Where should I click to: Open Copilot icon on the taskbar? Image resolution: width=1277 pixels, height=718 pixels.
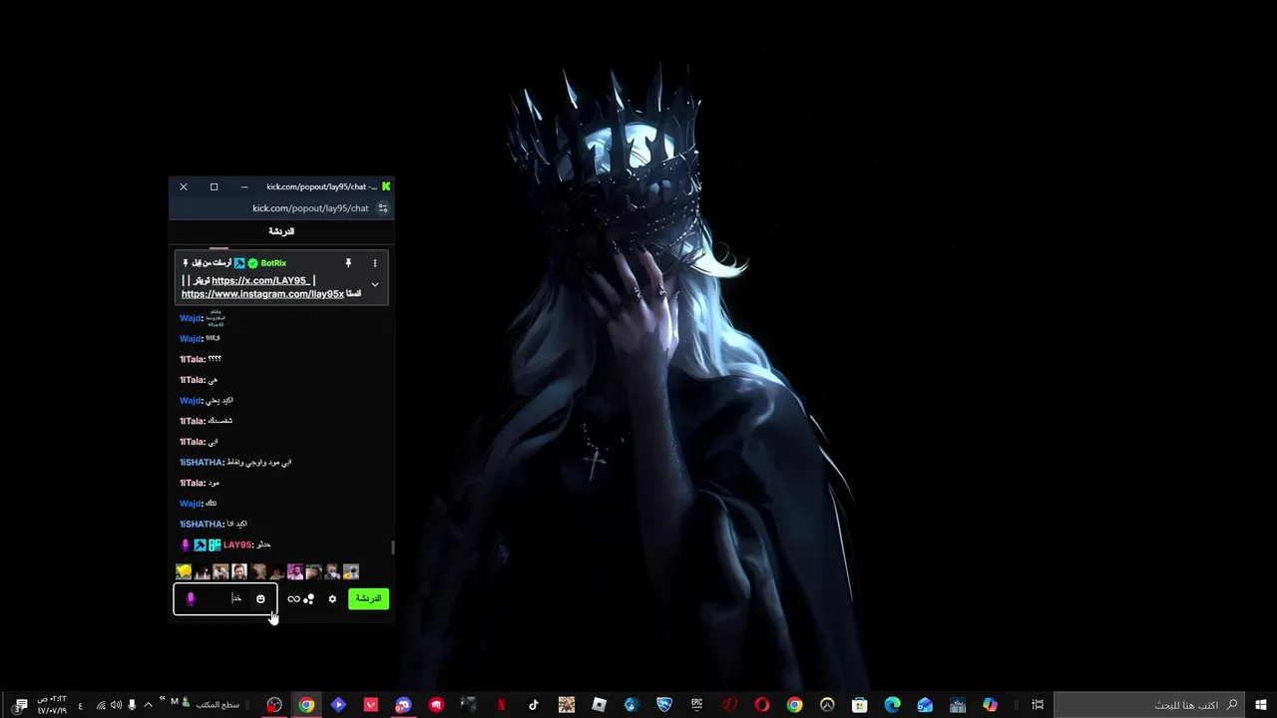coord(990,705)
